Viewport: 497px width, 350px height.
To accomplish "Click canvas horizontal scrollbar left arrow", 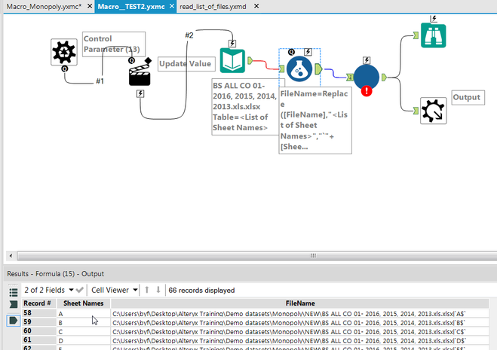I will click(x=11, y=256).
